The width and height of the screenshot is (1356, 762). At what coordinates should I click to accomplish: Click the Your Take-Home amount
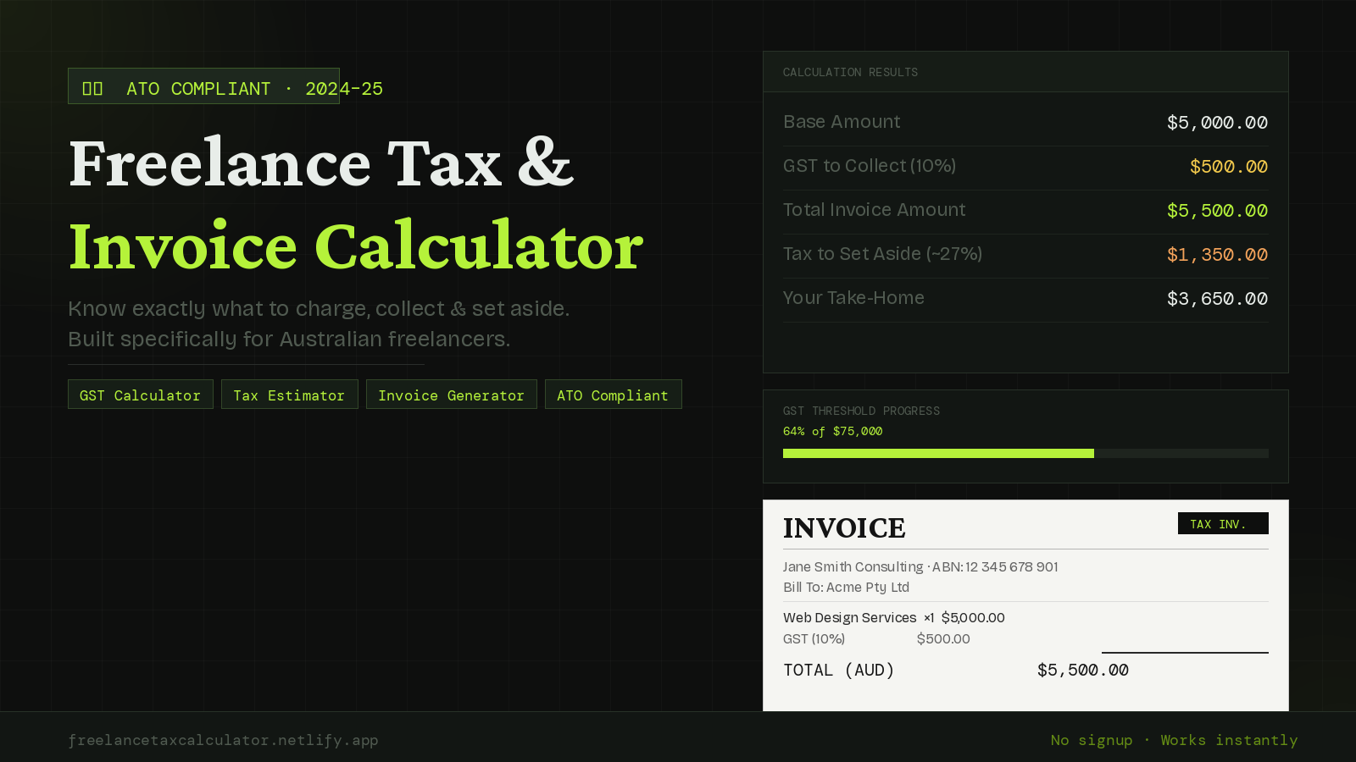tap(1217, 298)
